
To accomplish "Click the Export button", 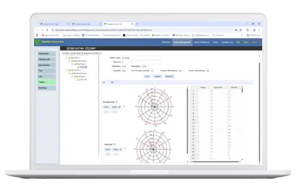I will [169, 76].
